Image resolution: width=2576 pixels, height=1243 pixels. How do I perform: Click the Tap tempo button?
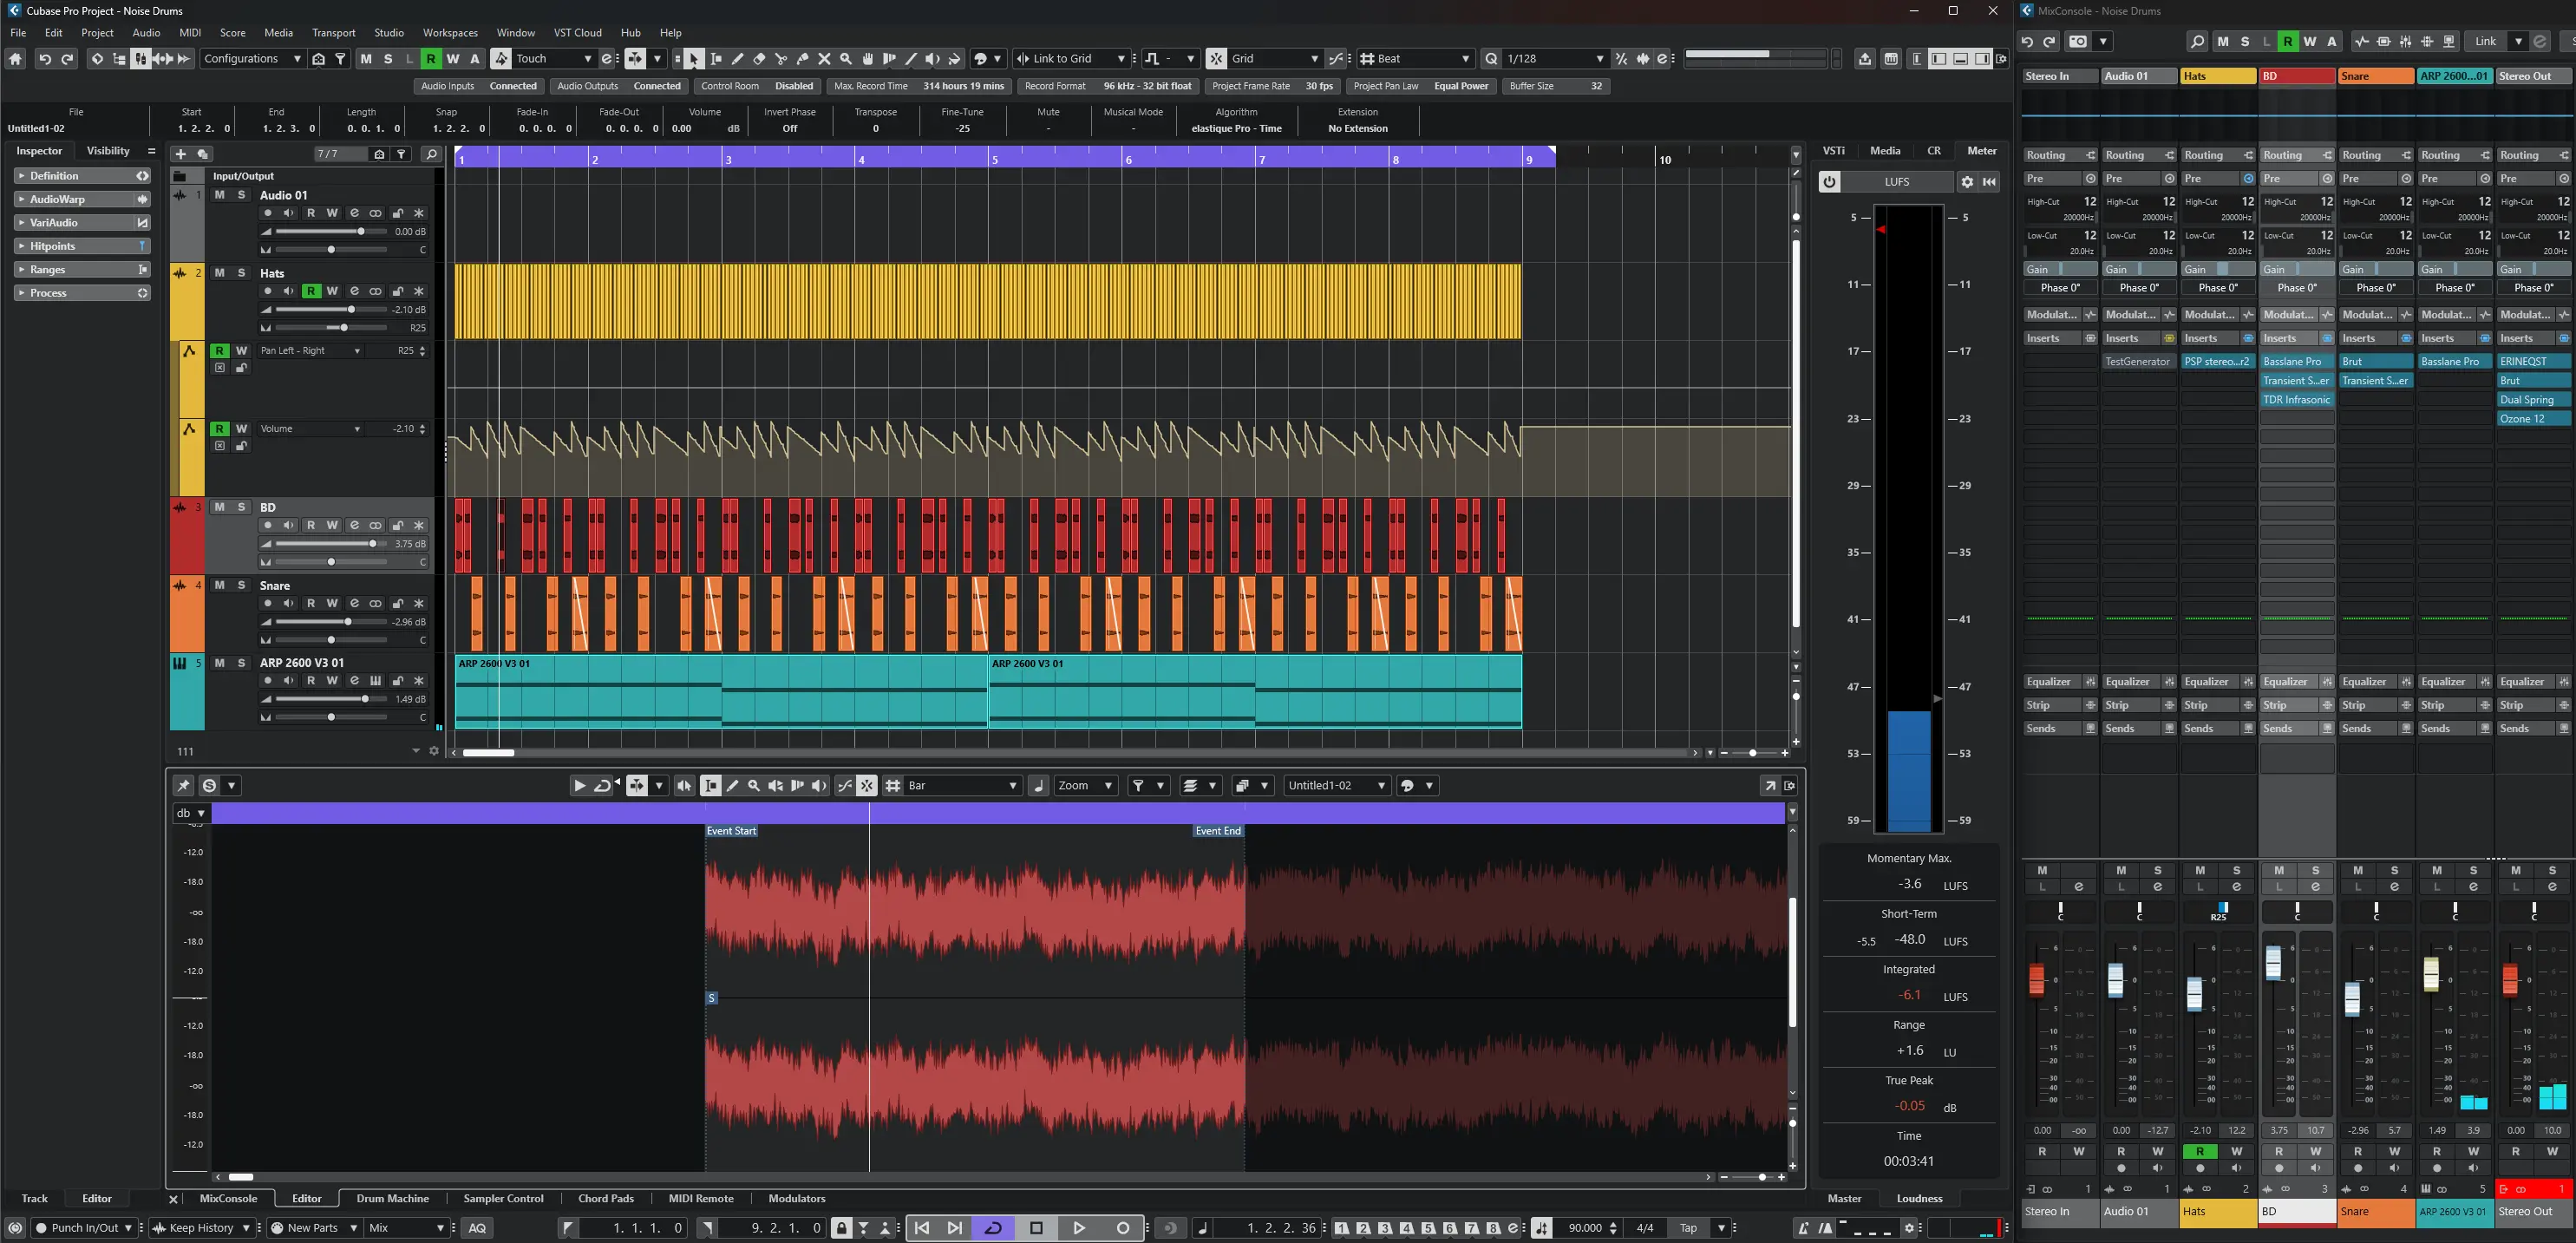coord(1688,1228)
